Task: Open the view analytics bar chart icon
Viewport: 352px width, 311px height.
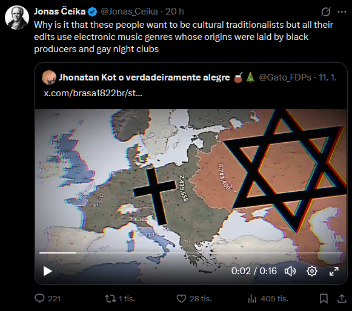Action: [252, 298]
